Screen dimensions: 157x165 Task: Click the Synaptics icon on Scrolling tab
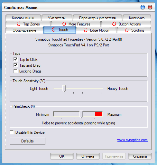point(126,30)
